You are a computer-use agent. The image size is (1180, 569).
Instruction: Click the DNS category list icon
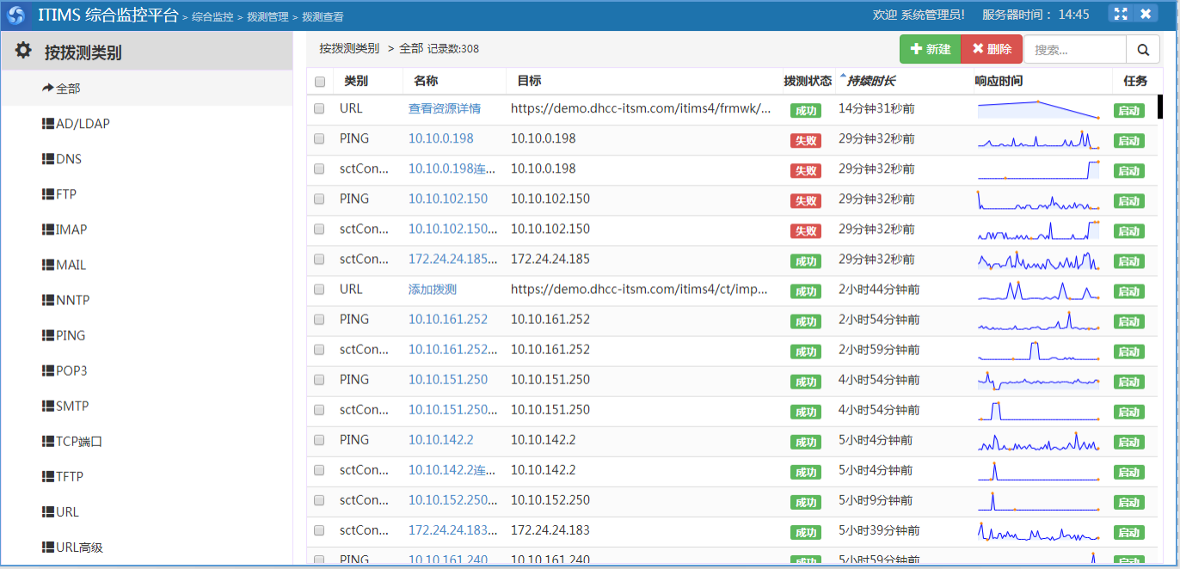(48, 159)
